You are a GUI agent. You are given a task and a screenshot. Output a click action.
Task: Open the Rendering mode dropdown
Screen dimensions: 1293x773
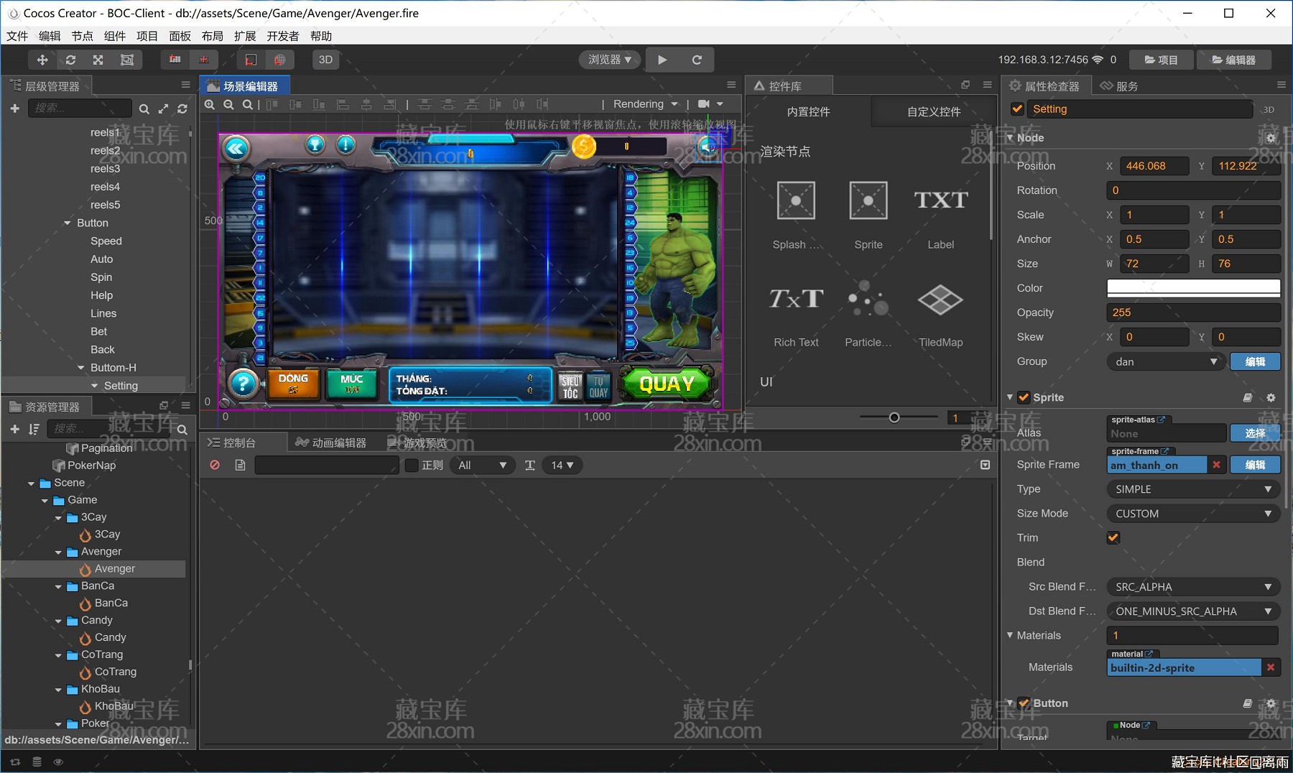[645, 104]
